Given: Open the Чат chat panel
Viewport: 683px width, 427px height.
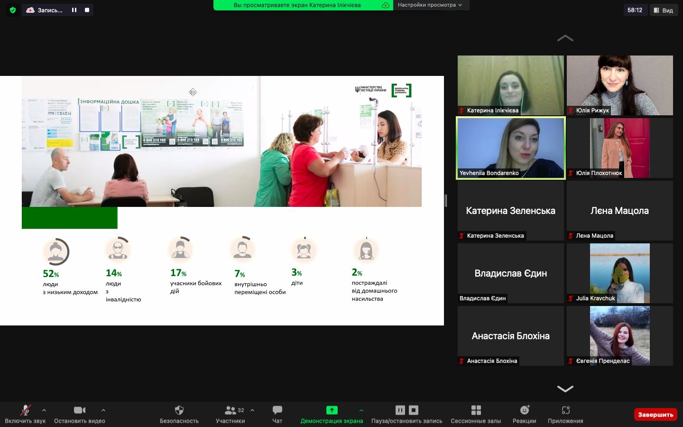Looking at the screenshot, I should point(277,410).
